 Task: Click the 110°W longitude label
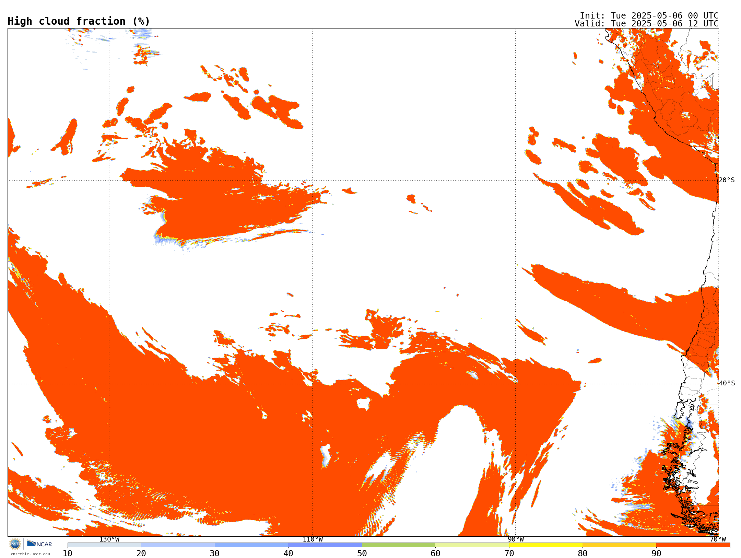point(313,539)
